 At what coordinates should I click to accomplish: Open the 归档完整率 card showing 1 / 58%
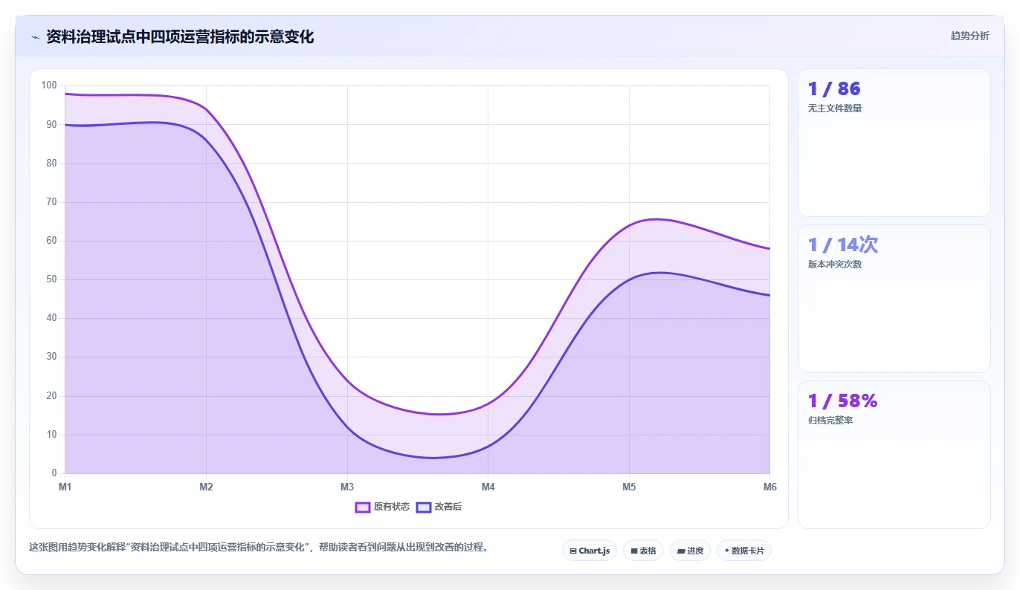point(894,455)
